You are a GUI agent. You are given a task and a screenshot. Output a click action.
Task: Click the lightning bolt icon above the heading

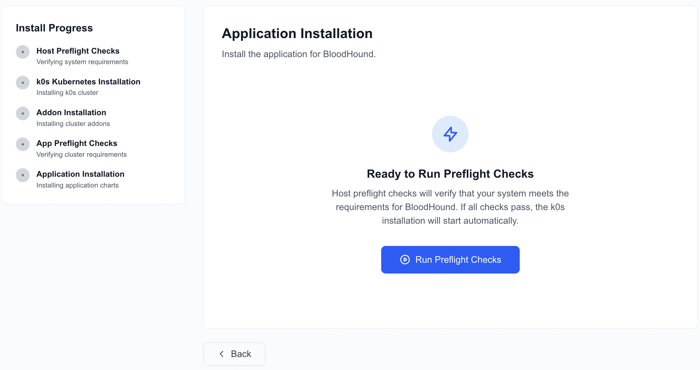[450, 134]
